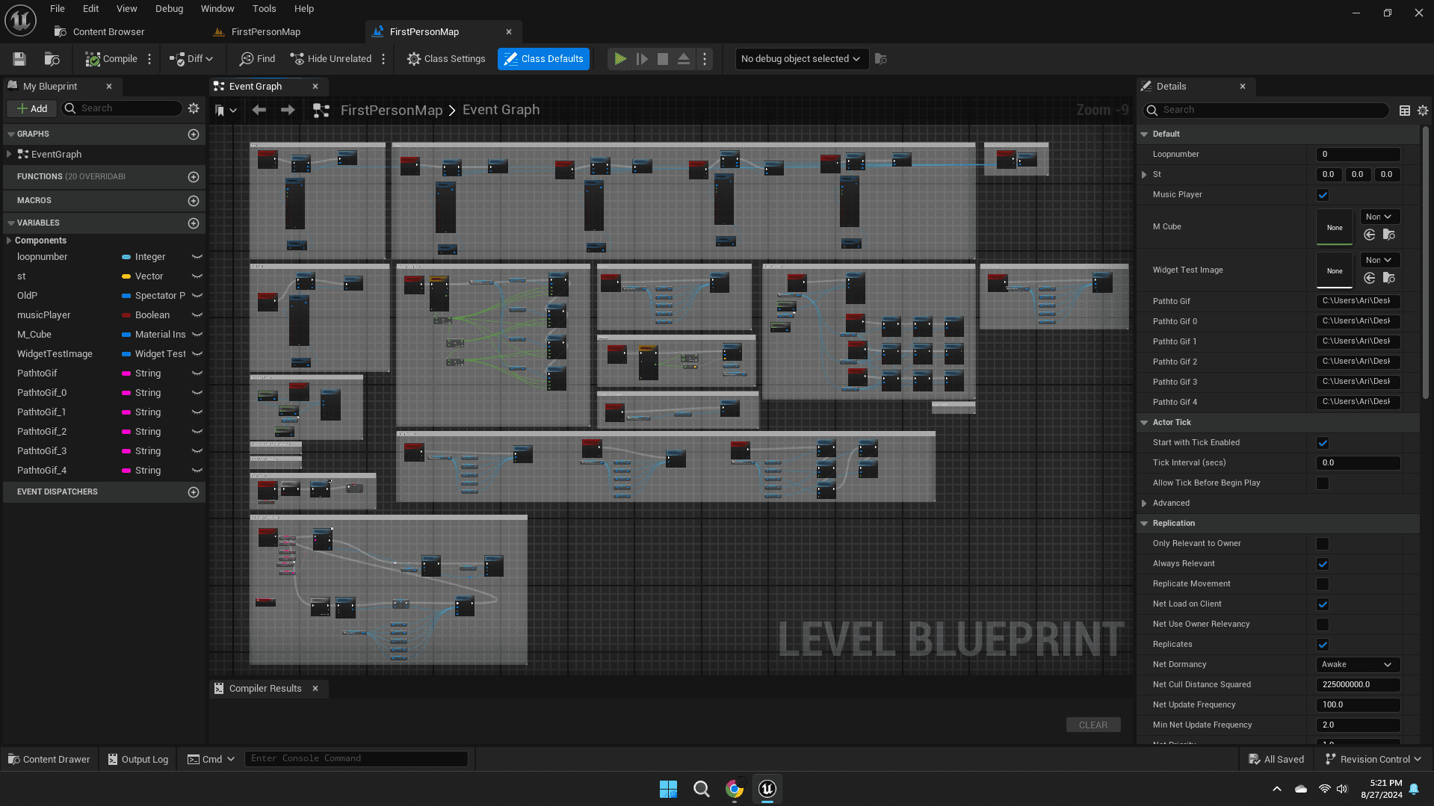
Task: Click the Class Defaults button
Action: tap(543, 59)
